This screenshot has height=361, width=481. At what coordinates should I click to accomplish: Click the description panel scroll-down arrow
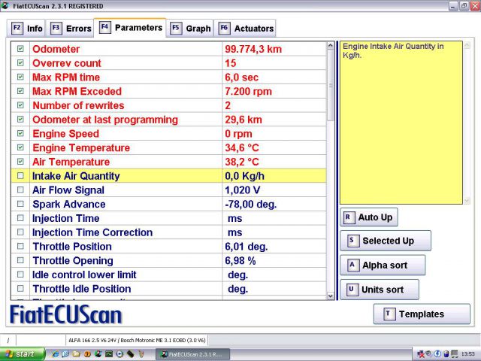point(467,201)
